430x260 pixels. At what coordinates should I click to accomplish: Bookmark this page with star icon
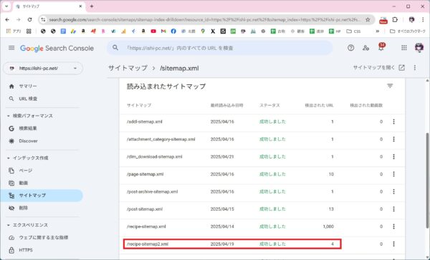coord(368,20)
